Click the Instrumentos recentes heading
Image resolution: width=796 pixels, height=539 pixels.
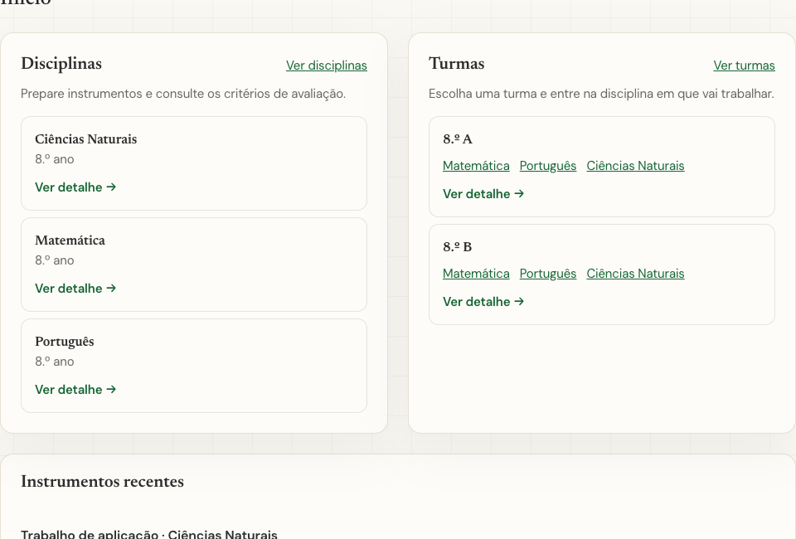[103, 482]
